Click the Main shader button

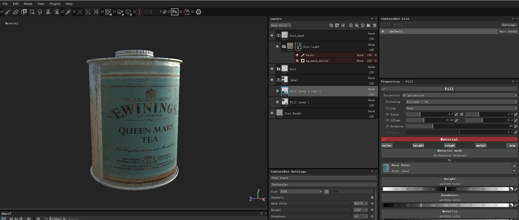click(x=508, y=31)
